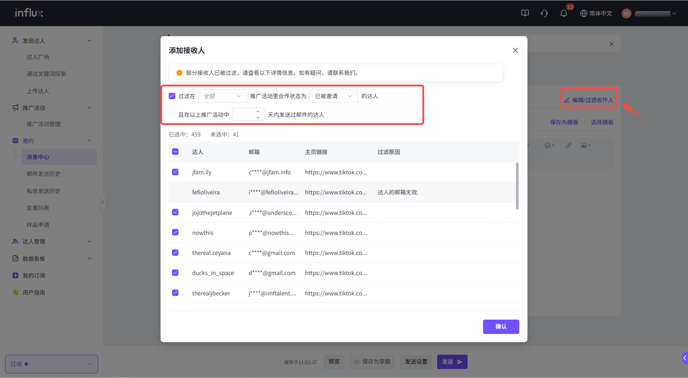Close the 添加接收人 dialog
Image resolution: width=688 pixels, height=378 pixels.
point(515,51)
